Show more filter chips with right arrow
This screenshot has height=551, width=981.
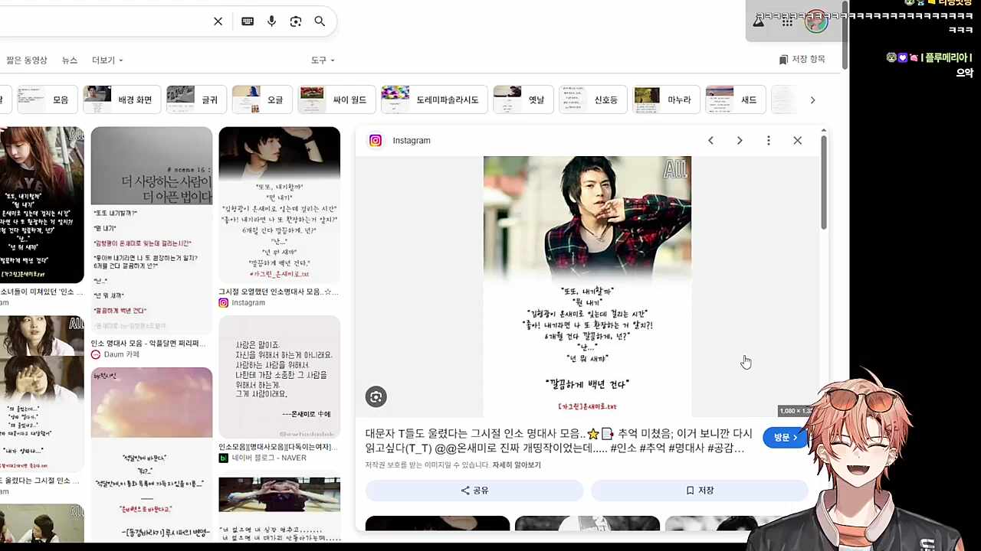tap(812, 99)
